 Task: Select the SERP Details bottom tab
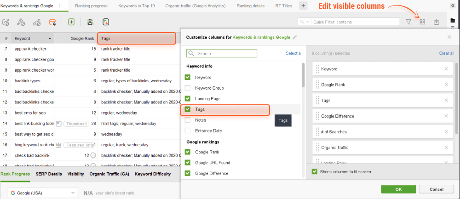(49, 174)
